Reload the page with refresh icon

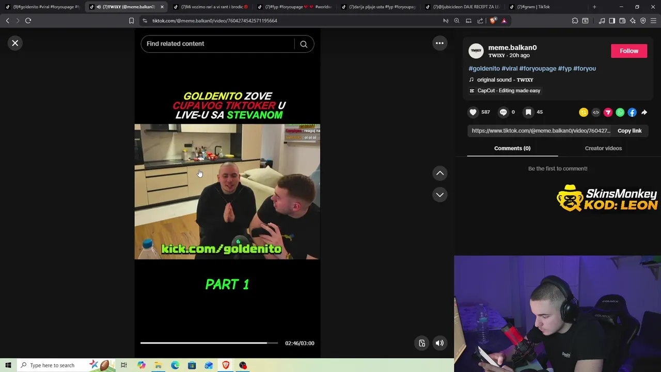[x=28, y=21]
